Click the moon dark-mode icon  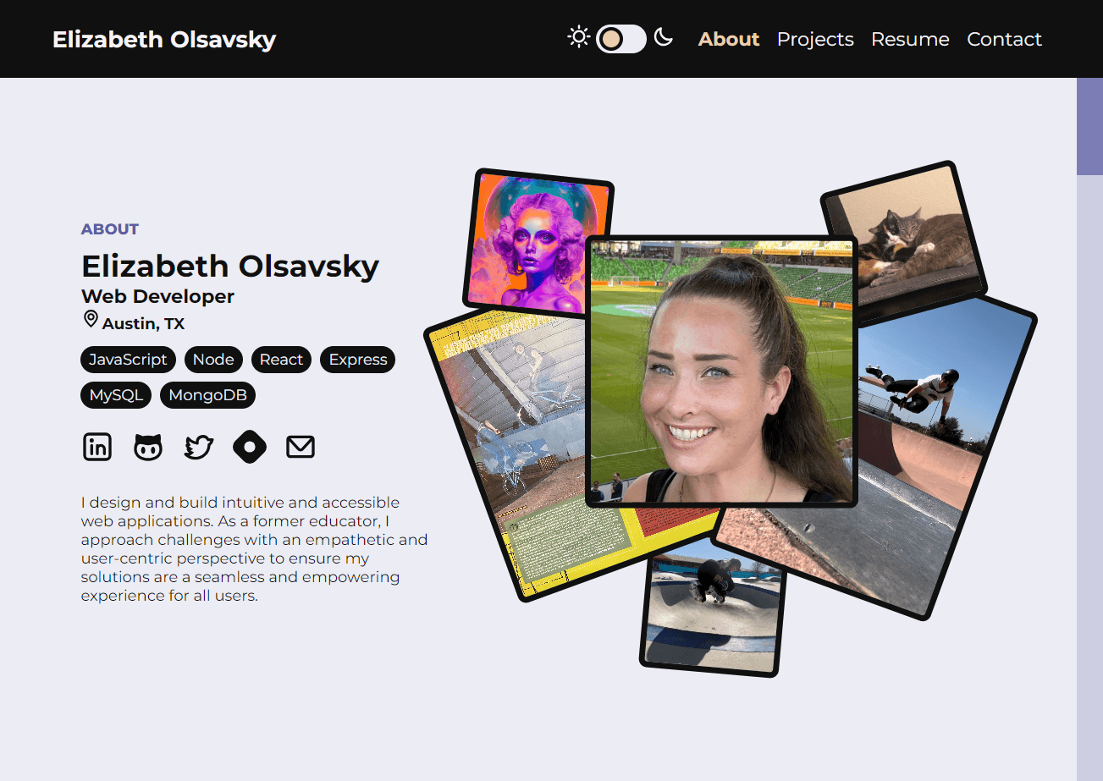pos(663,37)
